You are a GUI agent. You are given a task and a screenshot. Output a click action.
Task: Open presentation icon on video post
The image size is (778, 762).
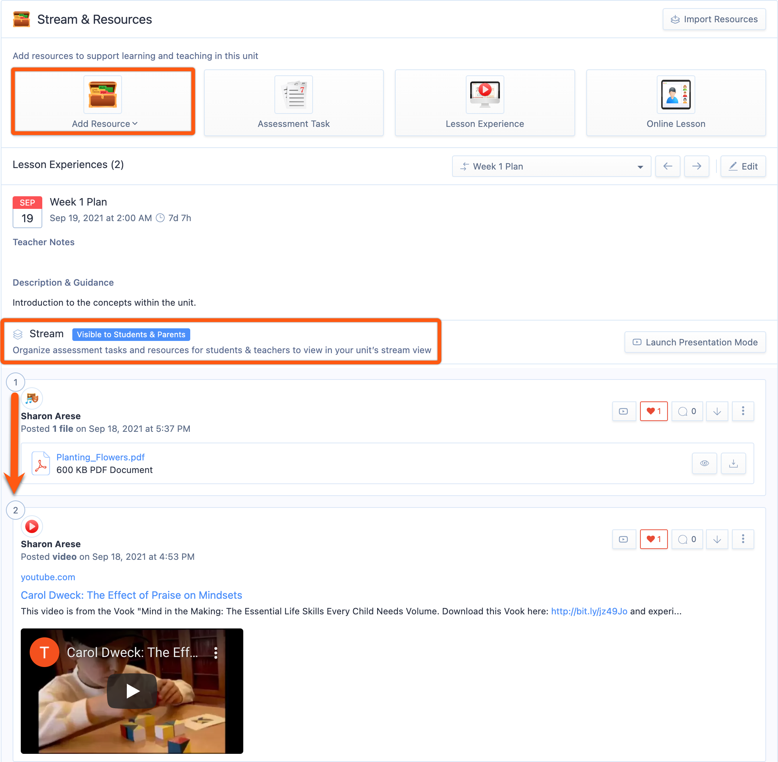click(623, 539)
